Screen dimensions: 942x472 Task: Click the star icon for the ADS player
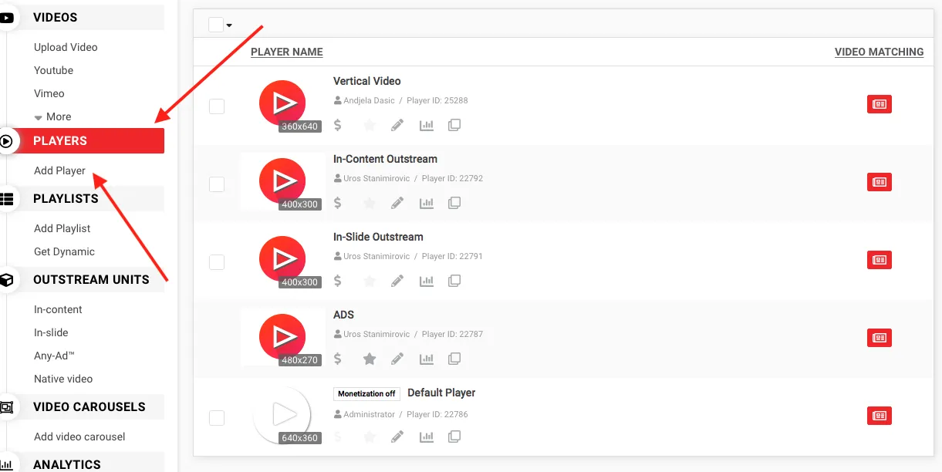pos(370,359)
